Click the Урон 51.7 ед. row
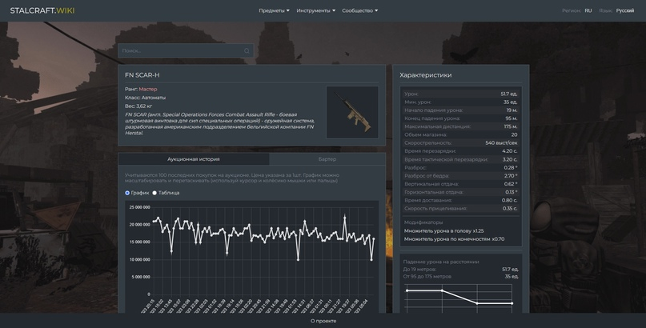 (460, 94)
